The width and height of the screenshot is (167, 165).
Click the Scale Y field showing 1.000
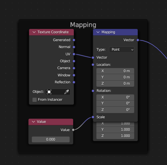pos(115,130)
